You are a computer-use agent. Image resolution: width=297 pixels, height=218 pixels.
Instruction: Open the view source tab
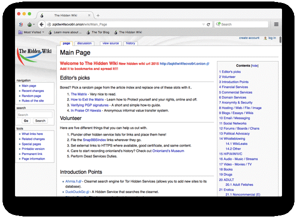111,43
